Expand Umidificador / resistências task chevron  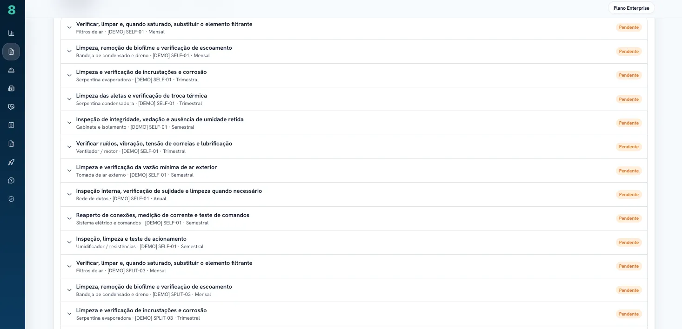tap(69, 243)
